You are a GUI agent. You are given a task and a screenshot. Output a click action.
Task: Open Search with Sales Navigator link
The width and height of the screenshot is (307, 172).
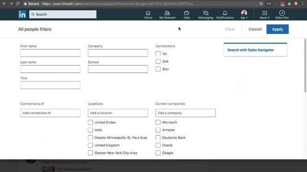(x=250, y=50)
